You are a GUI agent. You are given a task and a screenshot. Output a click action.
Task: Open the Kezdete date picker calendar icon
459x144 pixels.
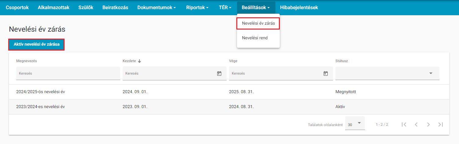tap(219, 73)
